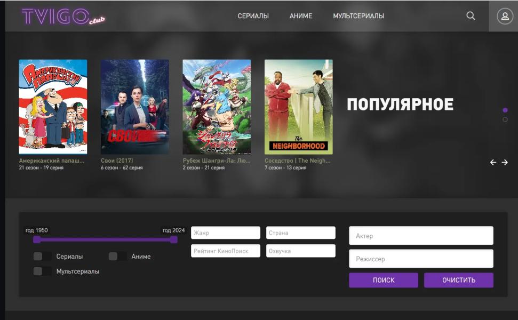518x320 pixels.
Task: Click the TVIGO club logo
Action: [63, 17]
